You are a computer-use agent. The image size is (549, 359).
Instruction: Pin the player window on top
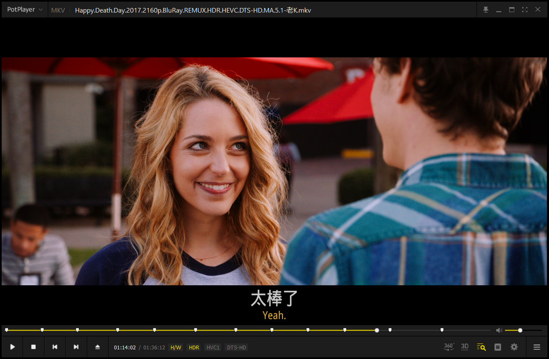(486, 10)
